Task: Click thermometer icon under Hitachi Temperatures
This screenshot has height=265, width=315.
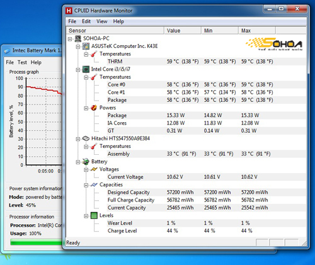Action: (94, 146)
